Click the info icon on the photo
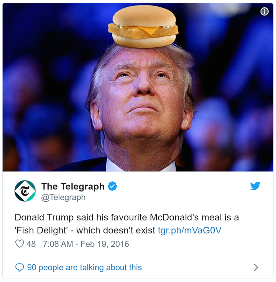The image size is (276, 282). (x=264, y=11)
